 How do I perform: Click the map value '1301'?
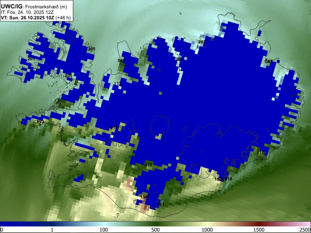[219, 179]
